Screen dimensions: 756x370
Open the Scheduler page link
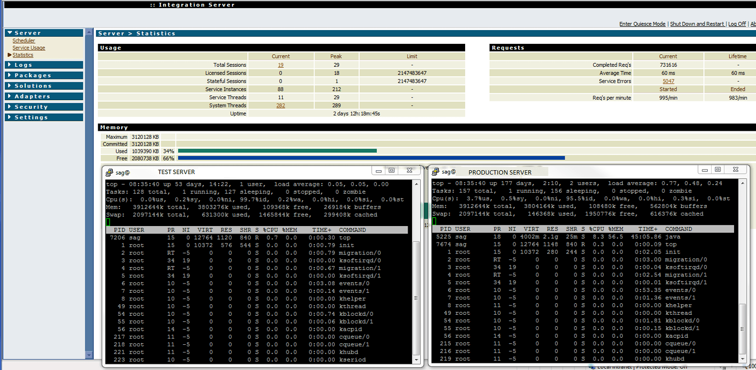click(24, 41)
